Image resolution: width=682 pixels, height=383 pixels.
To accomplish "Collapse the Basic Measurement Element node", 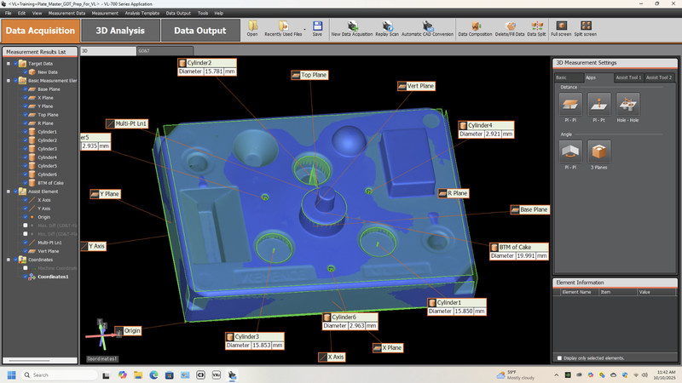I will pyautogui.click(x=9, y=80).
